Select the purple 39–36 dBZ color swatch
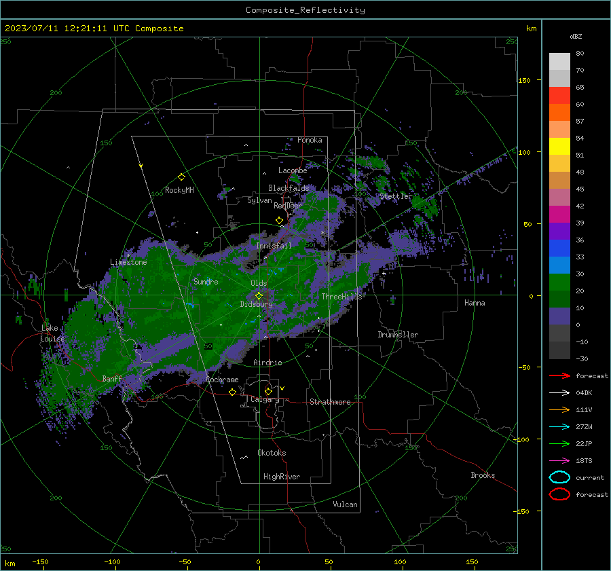Viewport: 611px width, 571px height. pos(559,231)
